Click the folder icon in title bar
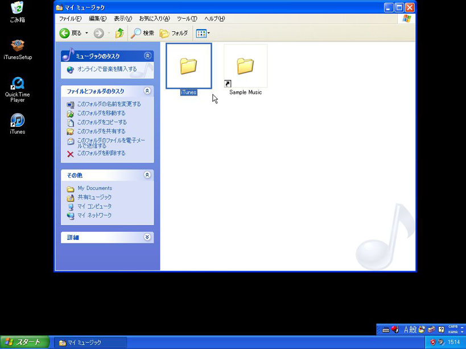 (x=59, y=7)
